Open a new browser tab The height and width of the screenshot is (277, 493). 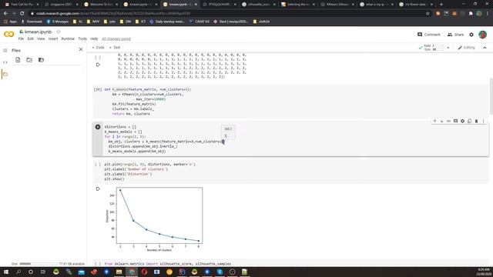(441, 5)
